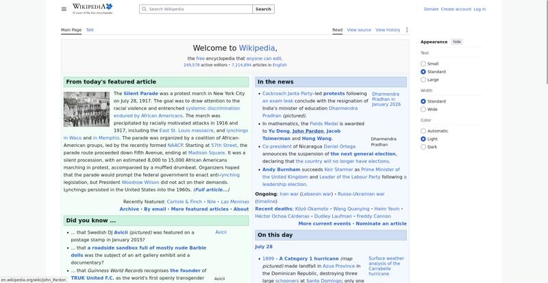Click the Create account link

[x=456, y=9]
